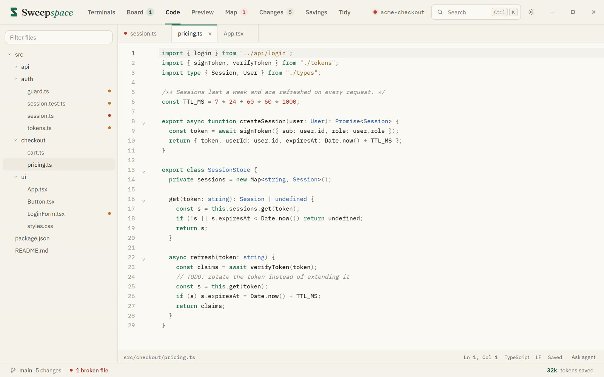Screen dimensions: 604x377
Task: Open tokens.ts in the file tree
Action: pyautogui.click(x=59, y=128)
